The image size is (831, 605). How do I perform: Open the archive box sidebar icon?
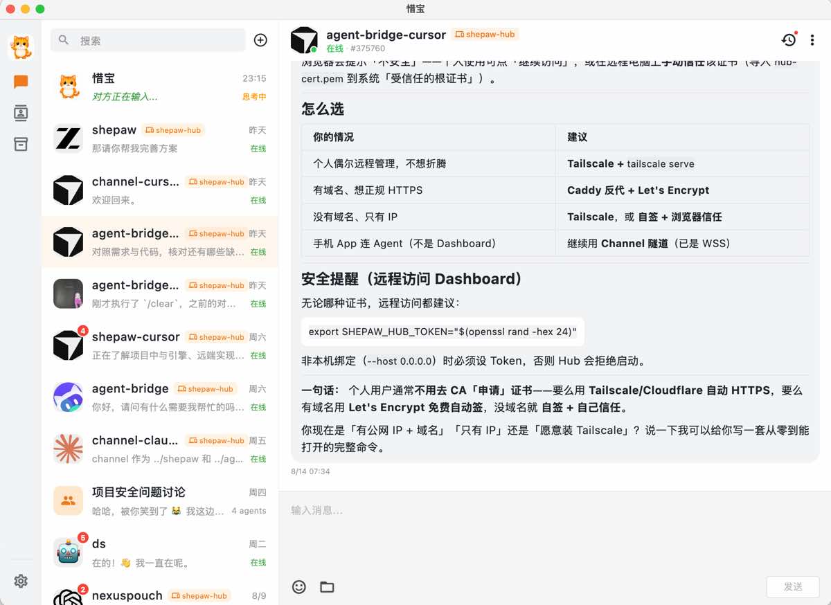(21, 144)
